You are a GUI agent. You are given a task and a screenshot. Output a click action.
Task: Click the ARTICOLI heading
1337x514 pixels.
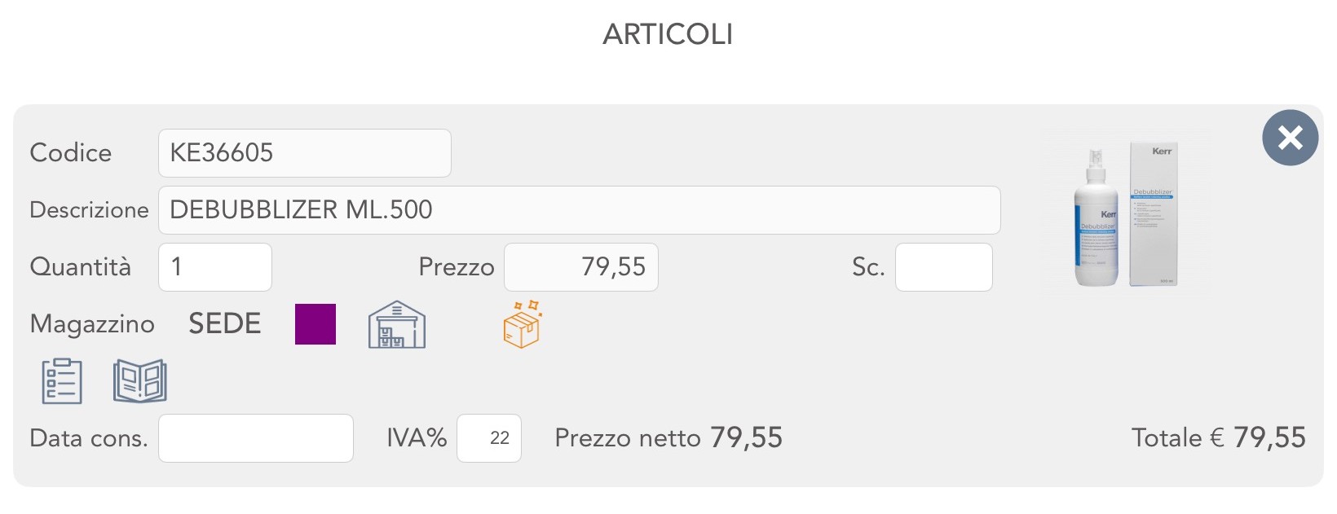click(x=668, y=34)
